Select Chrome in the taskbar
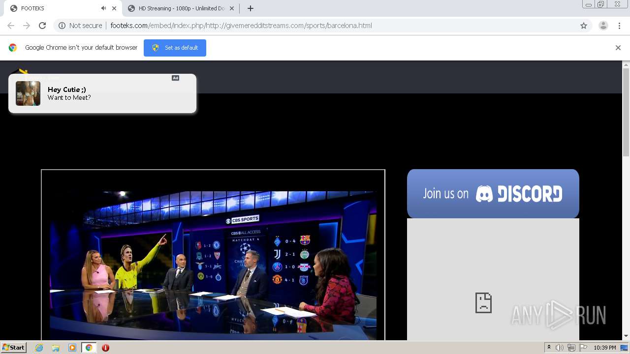 click(89, 348)
